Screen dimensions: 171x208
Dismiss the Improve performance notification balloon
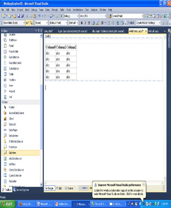(x=144, y=184)
